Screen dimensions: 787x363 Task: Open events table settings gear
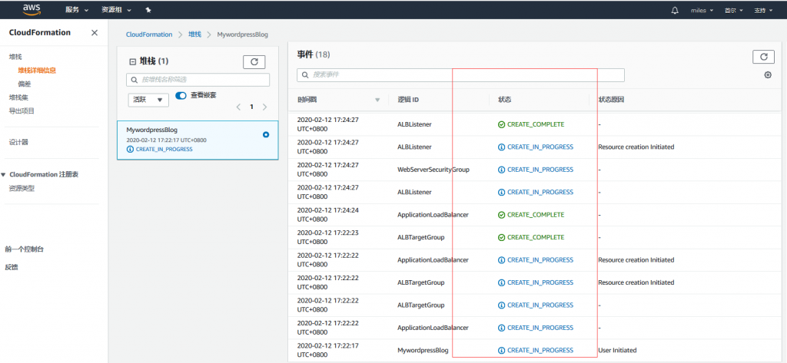768,75
